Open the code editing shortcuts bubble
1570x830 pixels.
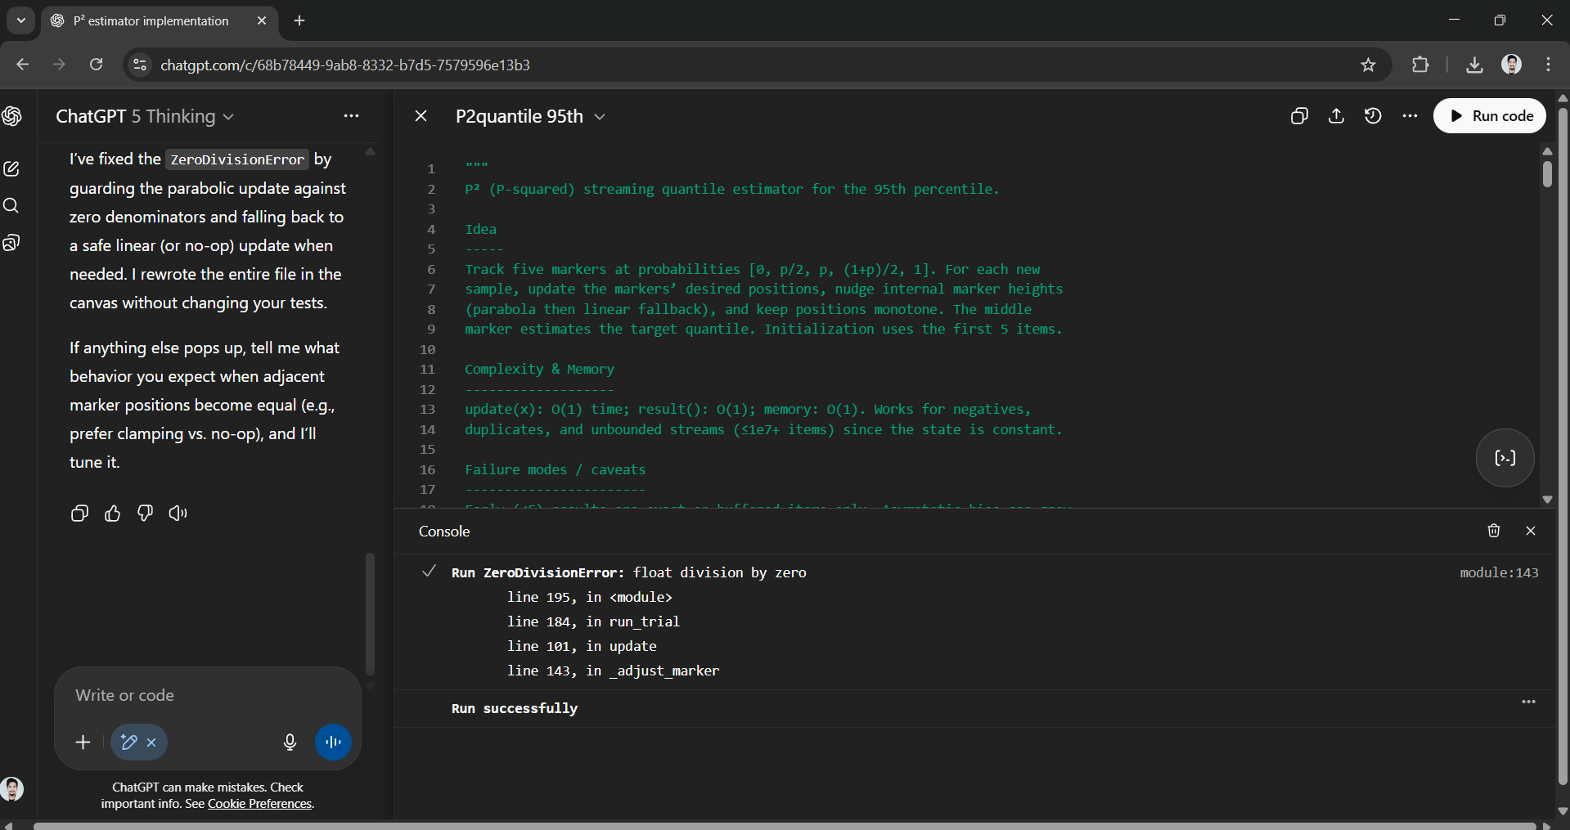(x=1505, y=458)
